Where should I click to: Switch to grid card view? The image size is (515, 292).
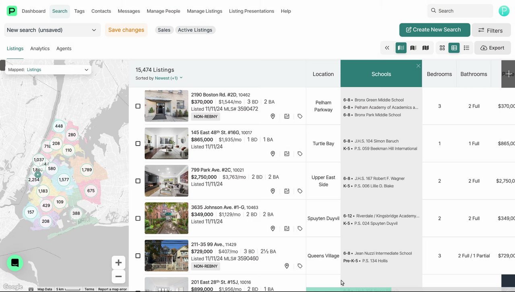(x=442, y=48)
